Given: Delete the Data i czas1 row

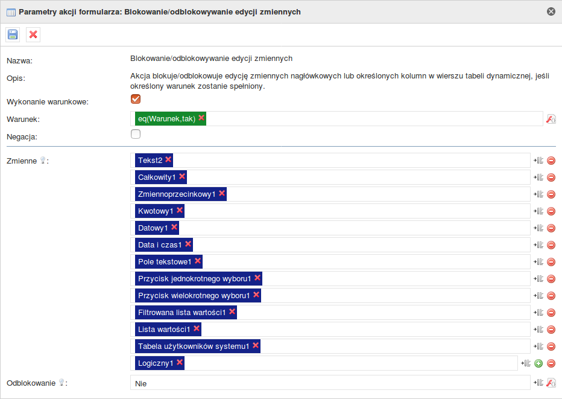Looking at the screenshot, I should (551, 245).
